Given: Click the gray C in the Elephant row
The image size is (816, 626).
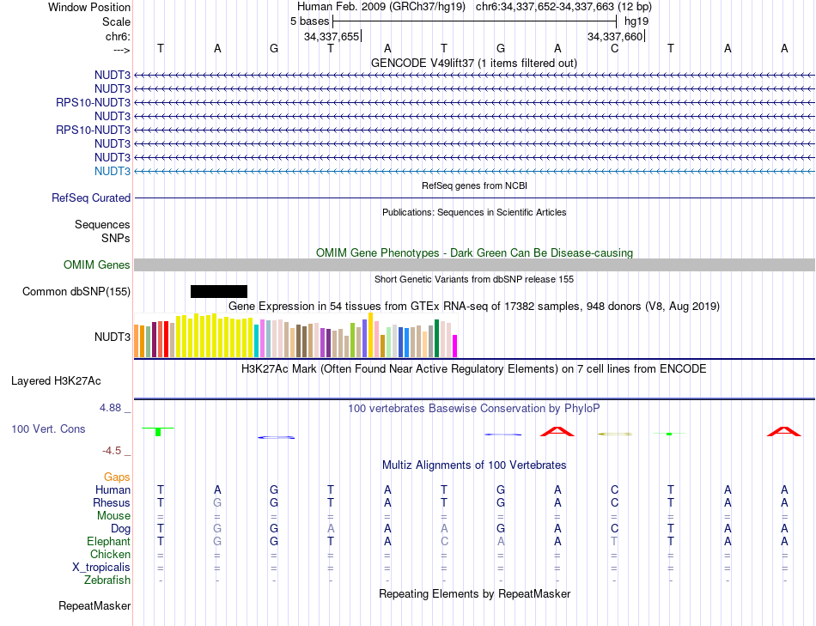Looking at the screenshot, I should click(444, 541).
